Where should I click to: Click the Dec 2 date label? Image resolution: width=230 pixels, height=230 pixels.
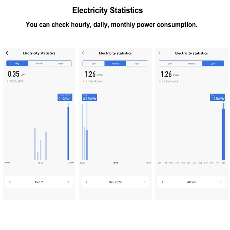point(39,182)
